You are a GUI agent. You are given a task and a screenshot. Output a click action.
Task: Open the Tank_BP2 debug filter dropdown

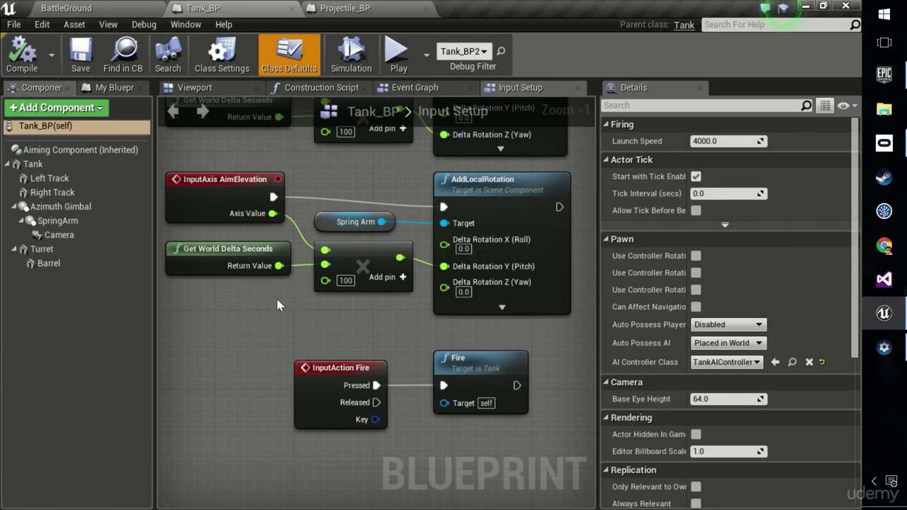click(464, 51)
